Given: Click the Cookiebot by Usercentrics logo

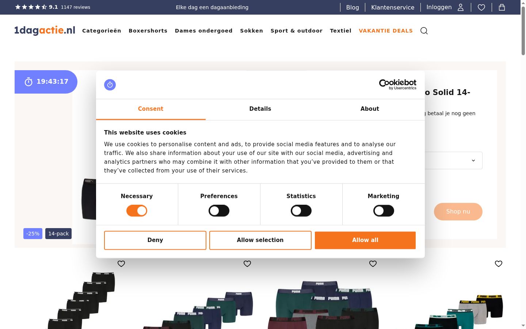Looking at the screenshot, I should click(397, 84).
